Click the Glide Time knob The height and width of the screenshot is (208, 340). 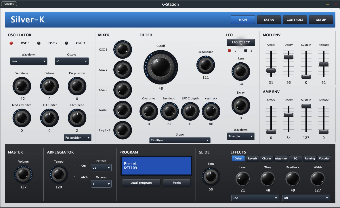coord(211,177)
